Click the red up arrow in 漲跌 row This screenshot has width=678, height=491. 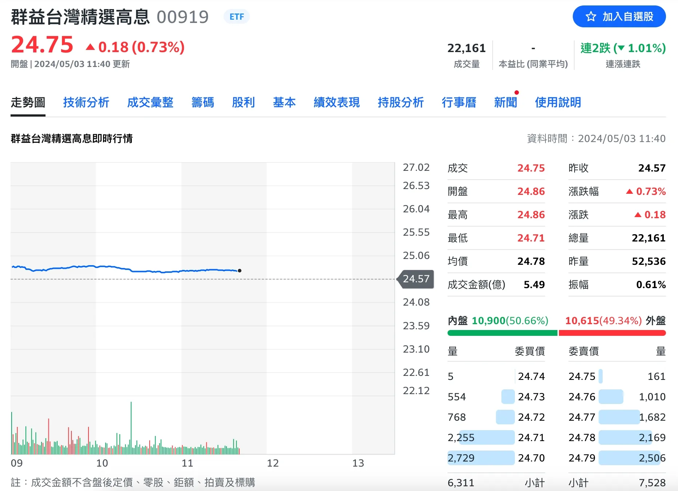click(x=638, y=215)
